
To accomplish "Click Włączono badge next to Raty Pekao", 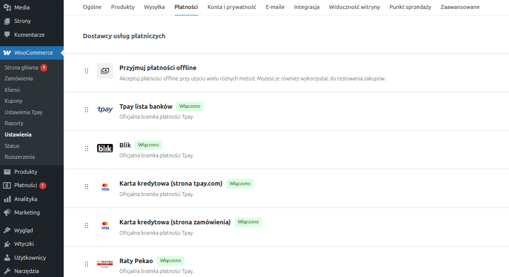I will click(171, 261).
